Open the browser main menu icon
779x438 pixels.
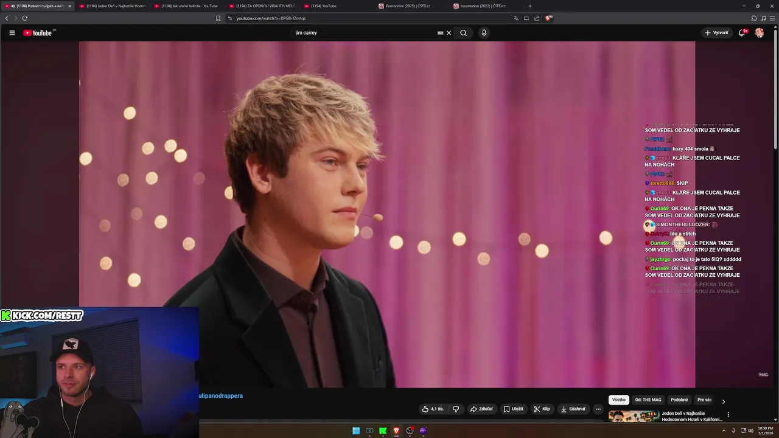[x=772, y=18]
